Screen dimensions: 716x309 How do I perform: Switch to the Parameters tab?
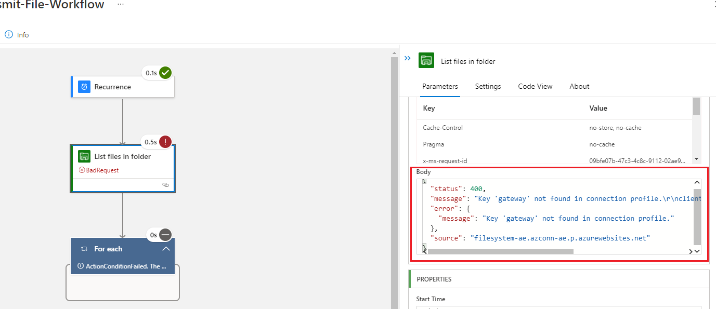(x=440, y=86)
